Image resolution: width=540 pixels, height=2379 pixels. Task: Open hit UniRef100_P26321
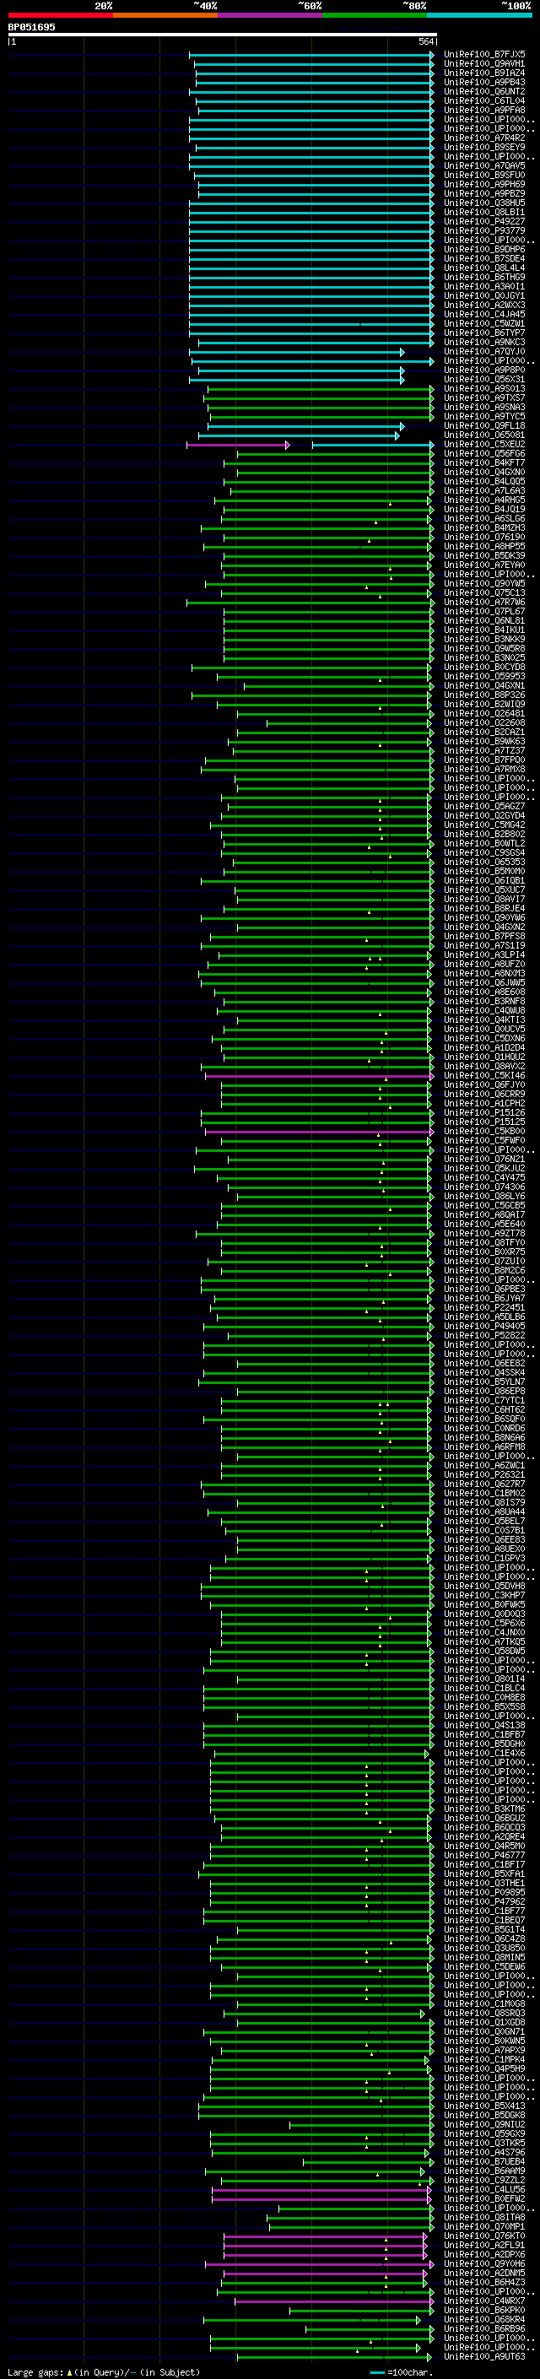[x=484, y=1474]
